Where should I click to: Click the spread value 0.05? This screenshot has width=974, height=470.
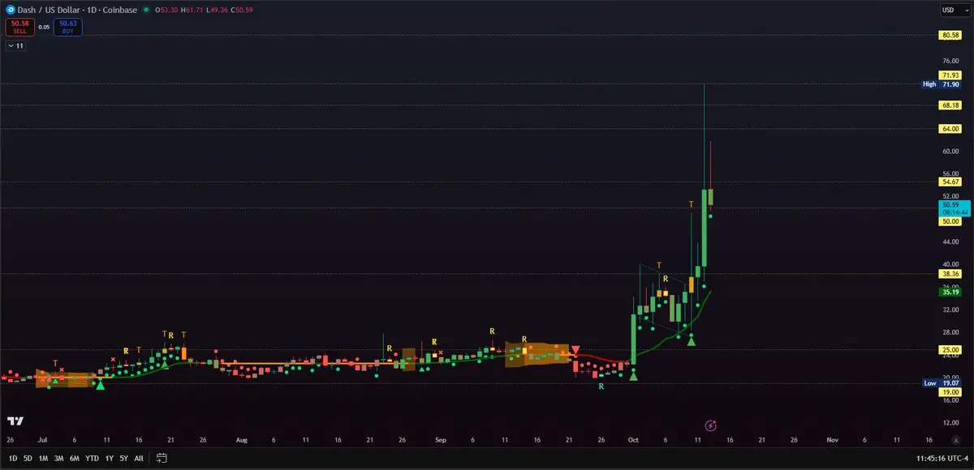coord(44,27)
